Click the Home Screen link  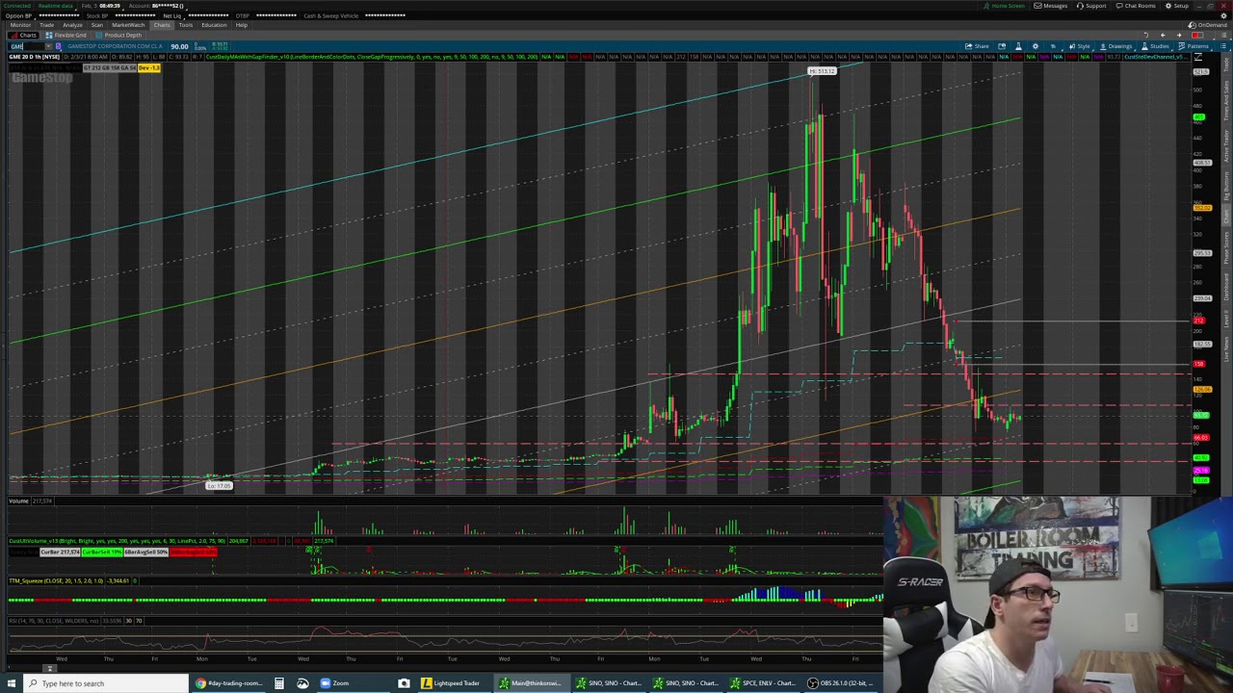click(1004, 6)
